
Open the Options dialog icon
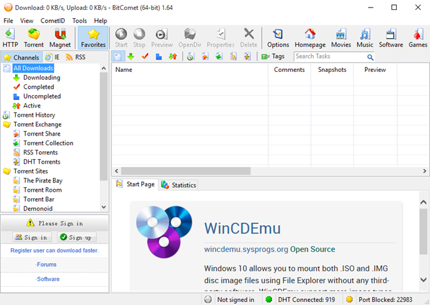(x=278, y=38)
